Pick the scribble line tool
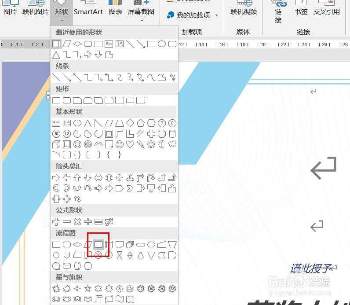Screen dimensions: 350x305 172,77
